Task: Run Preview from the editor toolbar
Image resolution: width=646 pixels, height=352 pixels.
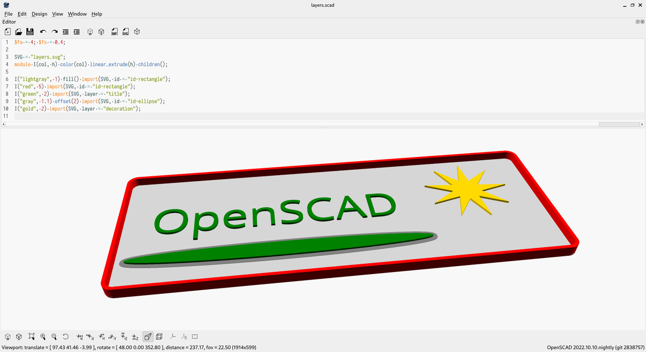Action: [90, 32]
